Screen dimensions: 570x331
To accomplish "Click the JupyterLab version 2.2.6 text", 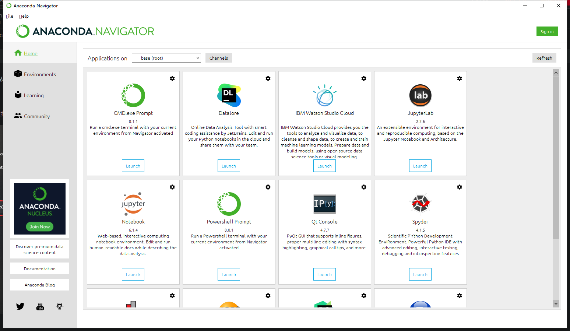I will (421, 121).
